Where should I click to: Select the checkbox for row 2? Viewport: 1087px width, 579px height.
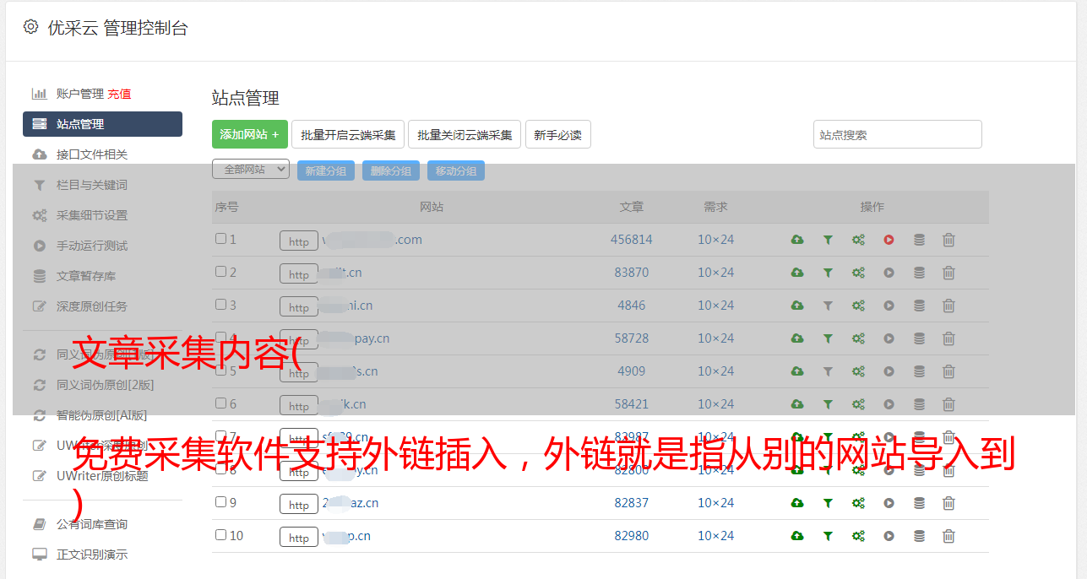(220, 272)
